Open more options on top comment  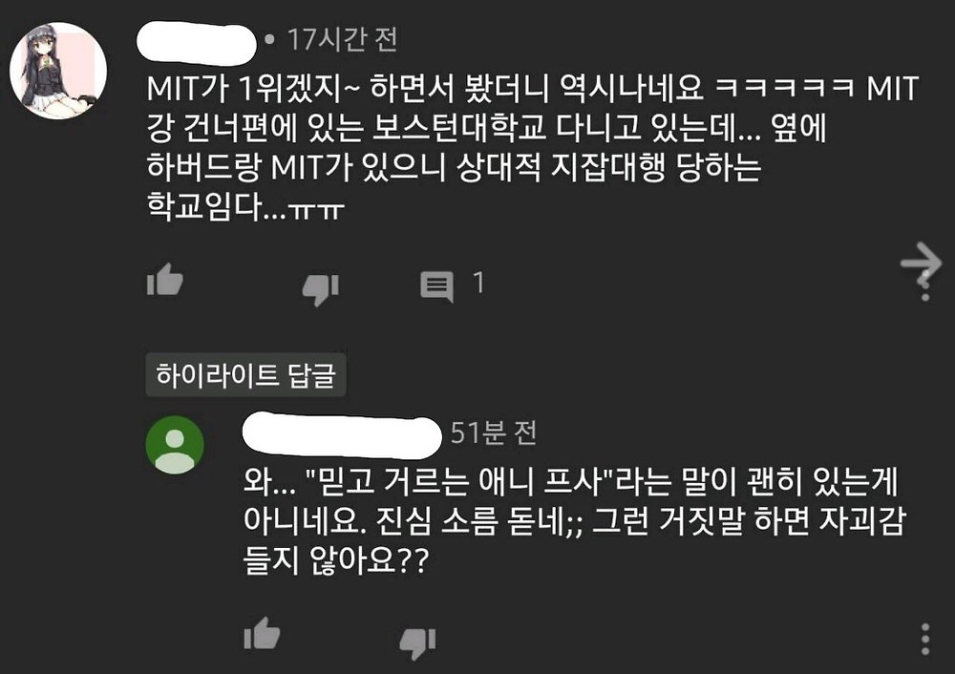point(925,287)
